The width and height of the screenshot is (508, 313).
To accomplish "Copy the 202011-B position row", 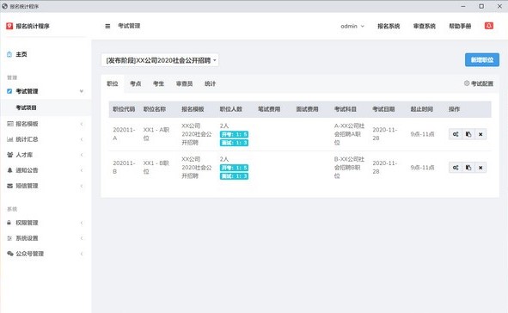I will coord(468,168).
